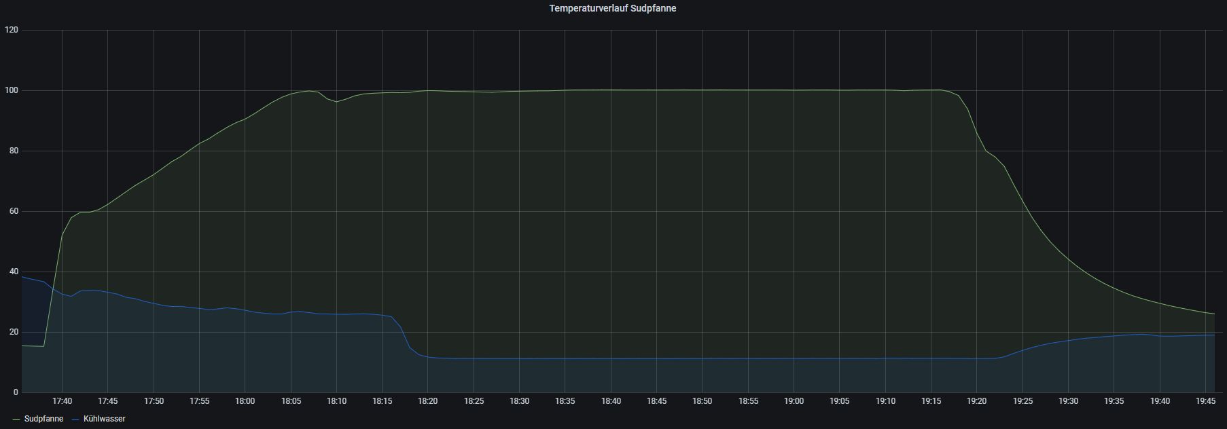Click the blue Kühlwasser line at 18:50

[702, 358]
